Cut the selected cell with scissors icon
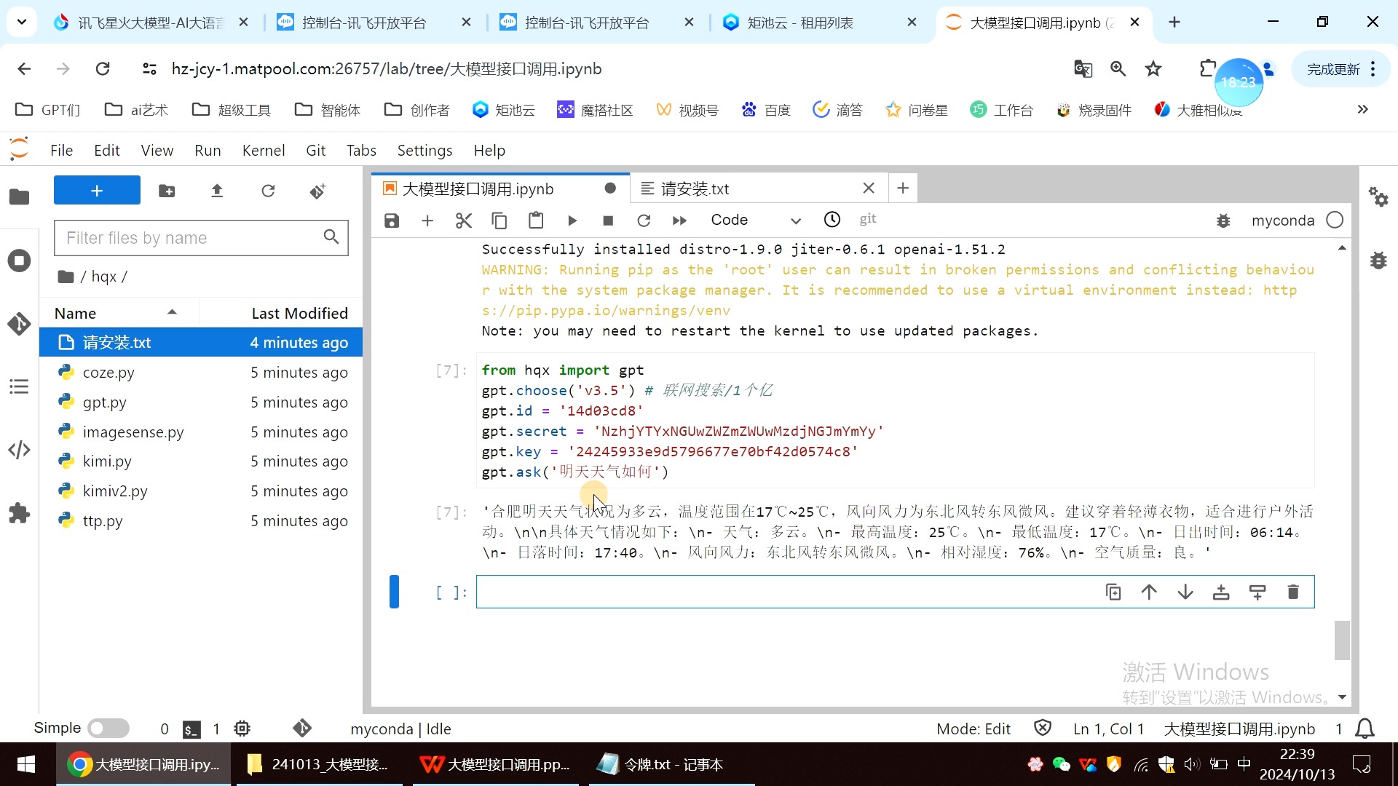Screen dimensions: 1398x786 pos(463,221)
